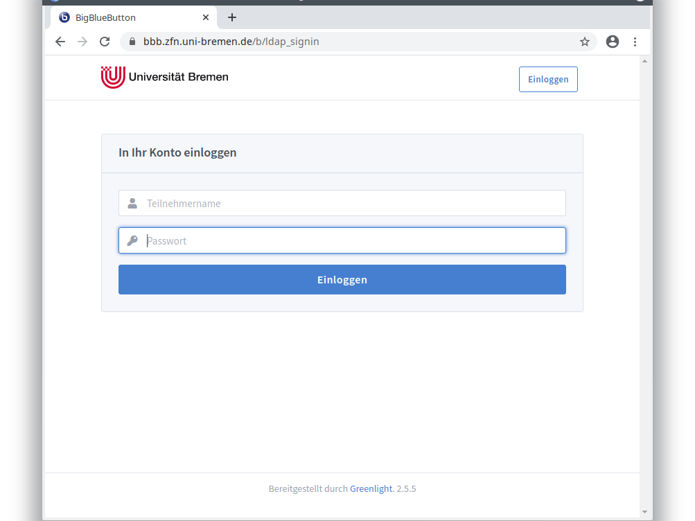This screenshot has width=695, height=521.
Task: Focus the Passwort input field
Action: click(353, 241)
